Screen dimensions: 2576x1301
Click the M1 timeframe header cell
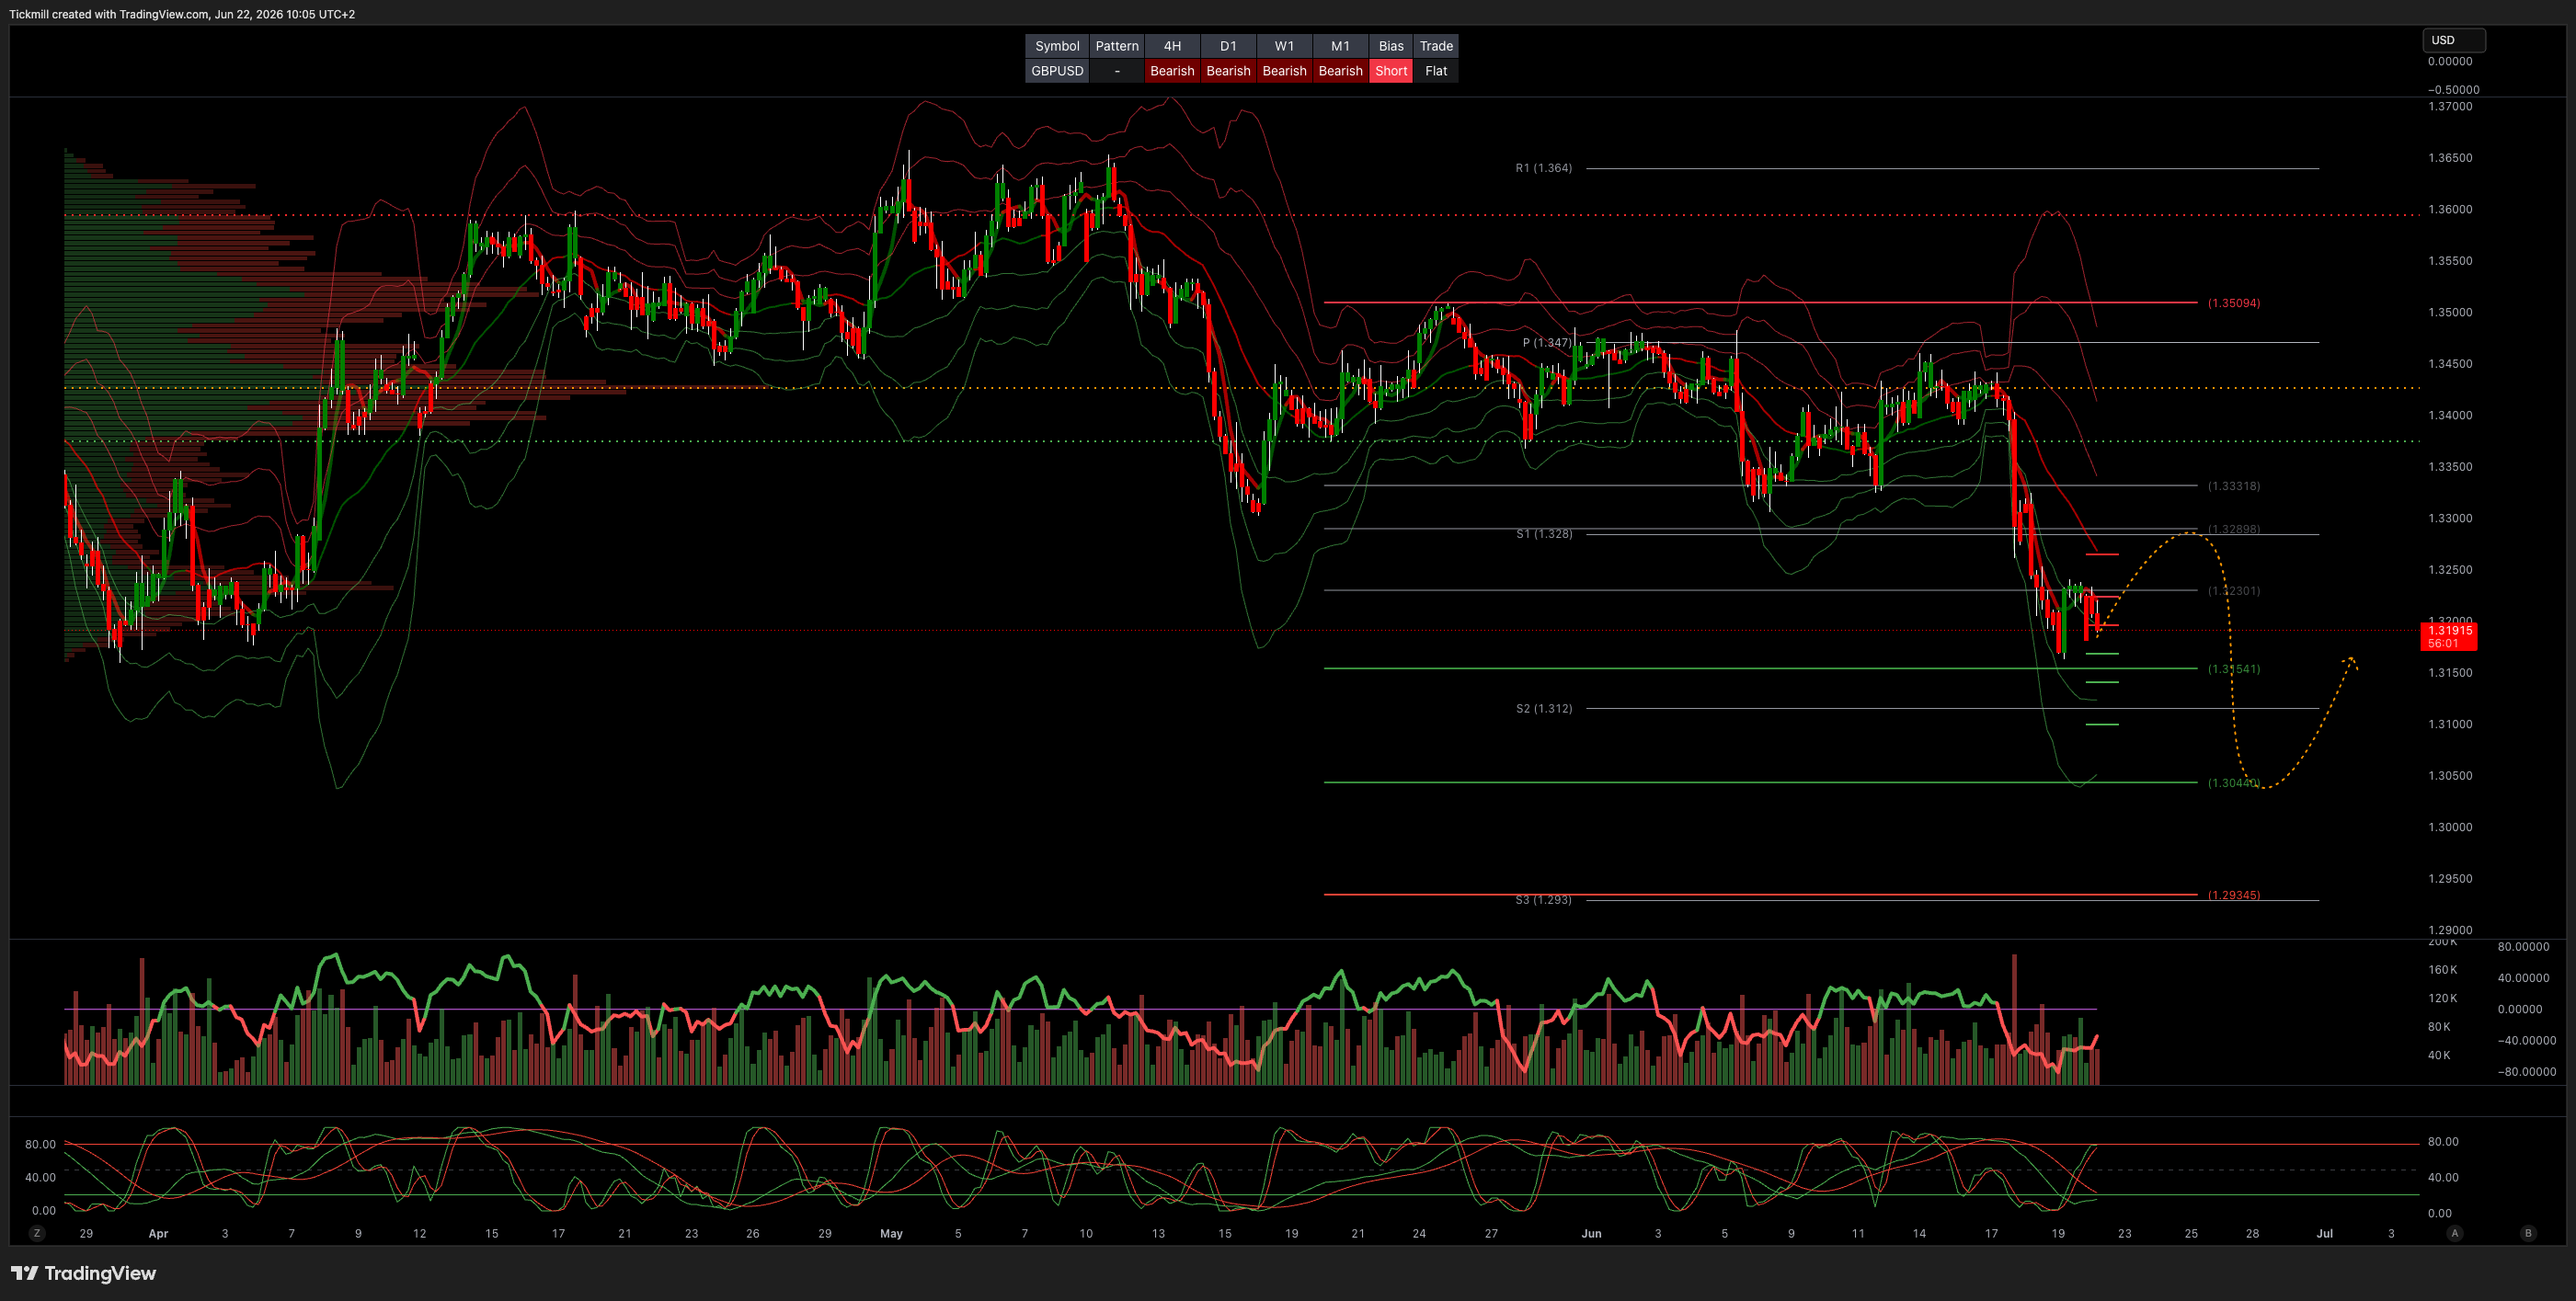coord(1340,46)
